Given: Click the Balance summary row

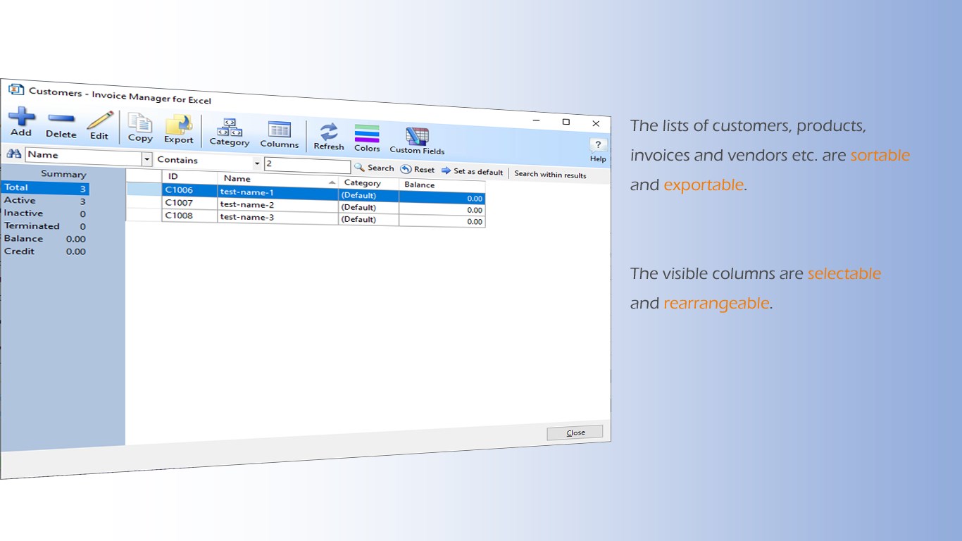Looking at the screenshot, I should pyautogui.click(x=45, y=239).
